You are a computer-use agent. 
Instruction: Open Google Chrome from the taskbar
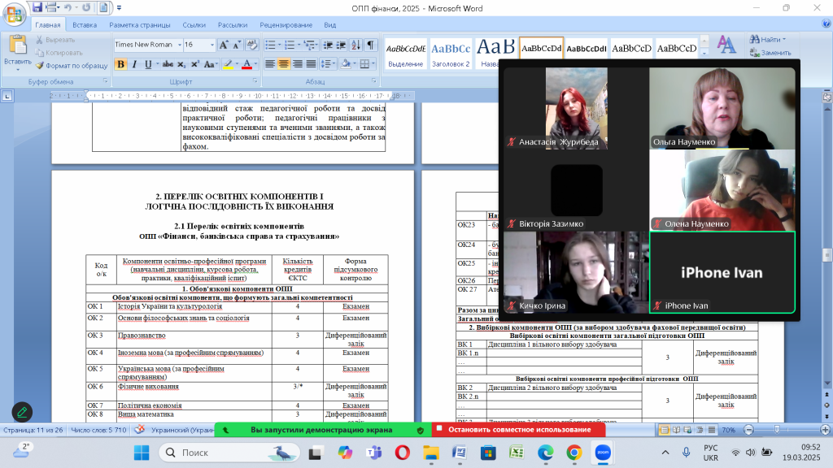[x=574, y=453]
